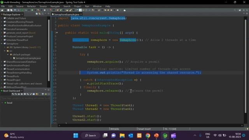The height and width of the screenshot is (140, 249).
Task: Collapse the Semaphore project node
Action: point(2,44)
